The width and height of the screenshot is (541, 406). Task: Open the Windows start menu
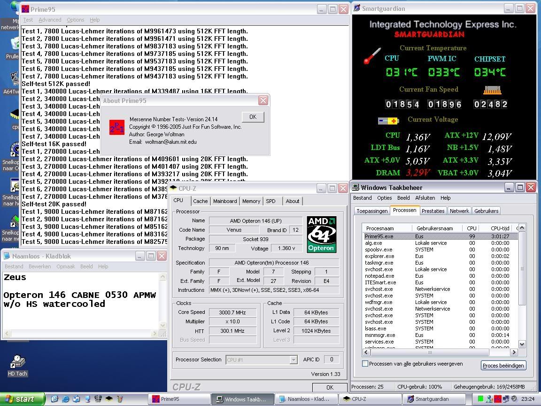[x=23, y=399]
